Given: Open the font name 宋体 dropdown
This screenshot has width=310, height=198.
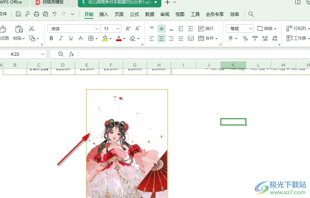Looking at the screenshot, I should point(97,29).
